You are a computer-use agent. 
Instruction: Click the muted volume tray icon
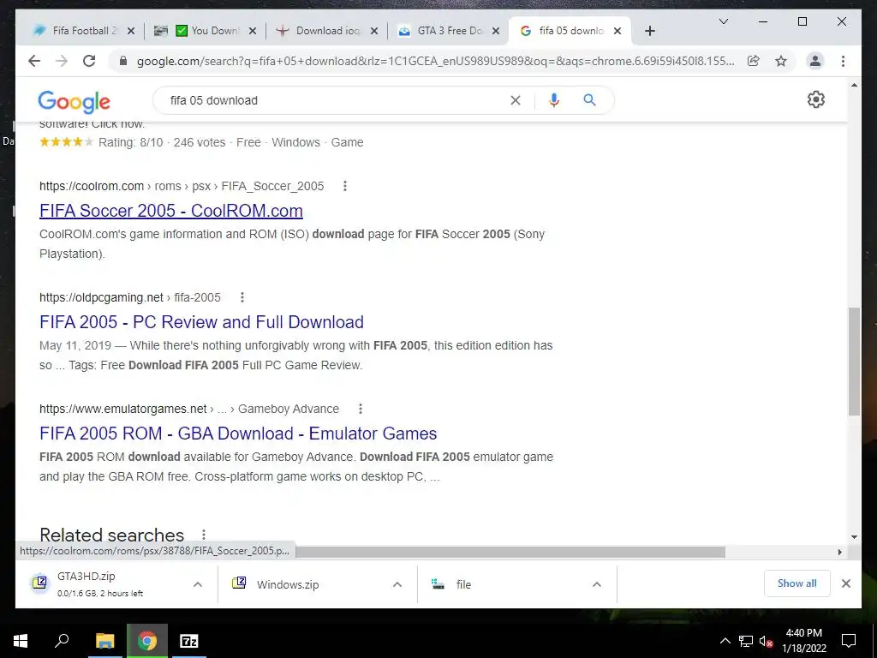point(766,641)
